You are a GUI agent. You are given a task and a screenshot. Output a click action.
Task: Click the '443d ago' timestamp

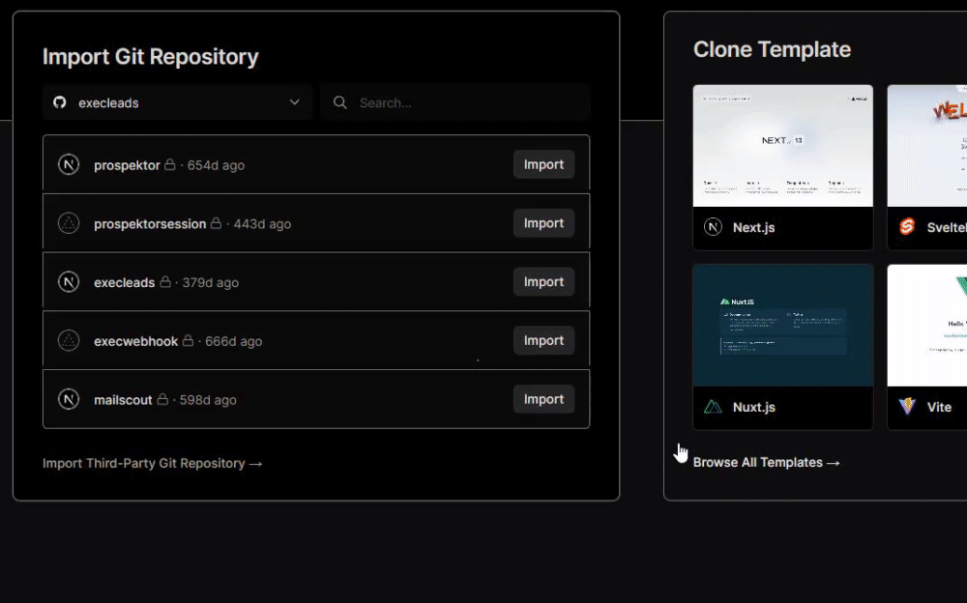[x=262, y=224]
